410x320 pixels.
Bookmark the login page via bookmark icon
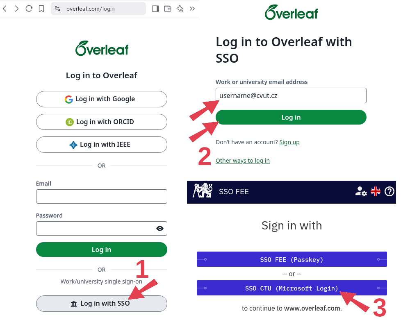pyautogui.click(x=41, y=8)
